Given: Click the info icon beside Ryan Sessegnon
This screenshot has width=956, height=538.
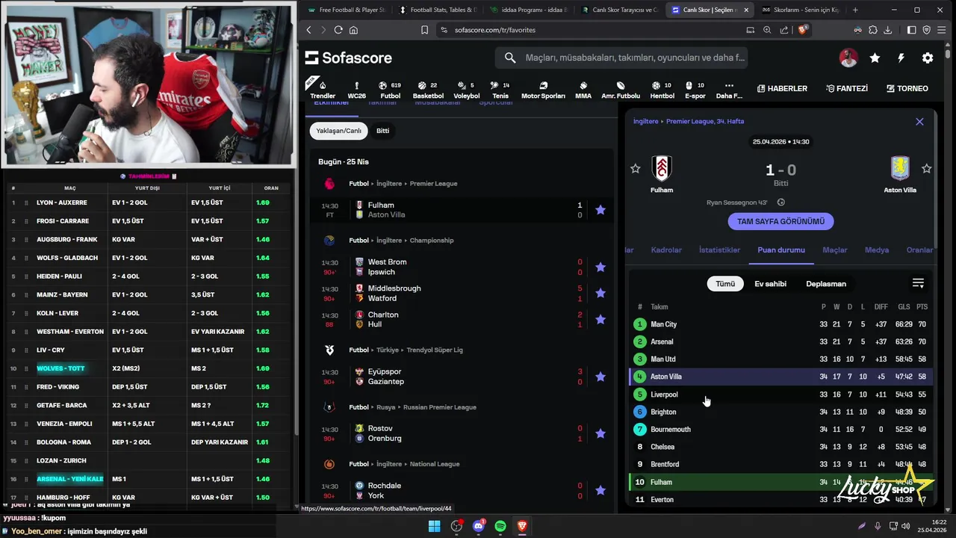Looking at the screenshot, I should (781, 202).
